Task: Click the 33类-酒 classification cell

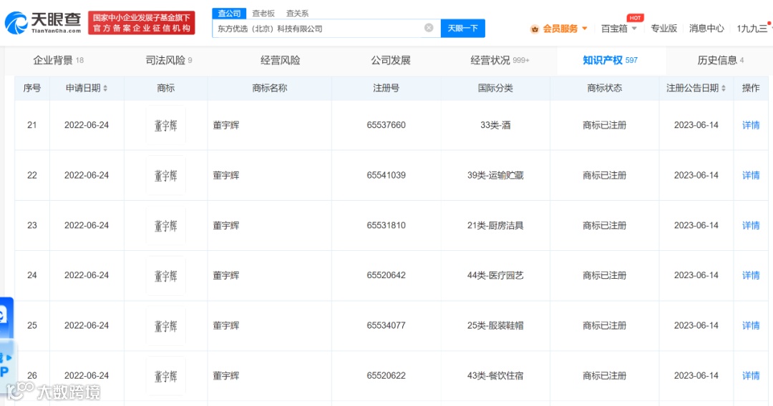Action: pos(495,125)
